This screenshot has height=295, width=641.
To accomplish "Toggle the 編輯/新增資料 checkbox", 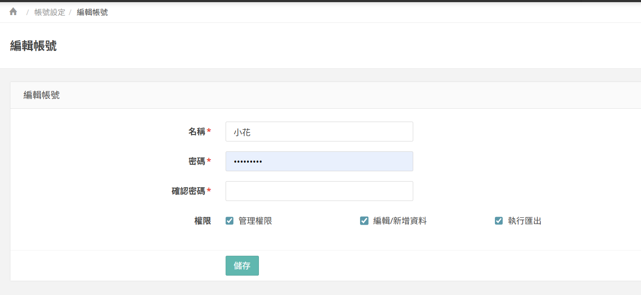I will pyautogui.click(x=364, y=221).
